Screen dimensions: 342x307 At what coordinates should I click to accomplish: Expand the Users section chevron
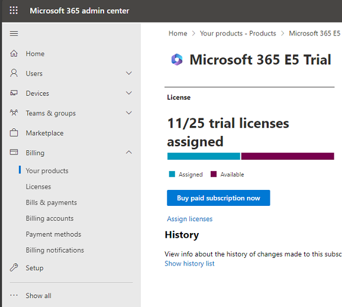pos(129,73)
